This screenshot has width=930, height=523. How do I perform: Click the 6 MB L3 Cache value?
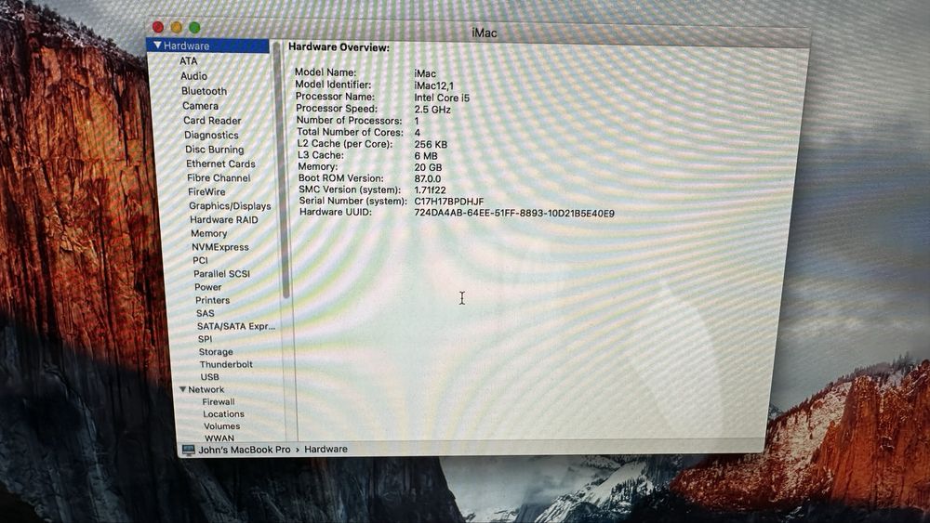click(426, 156)
